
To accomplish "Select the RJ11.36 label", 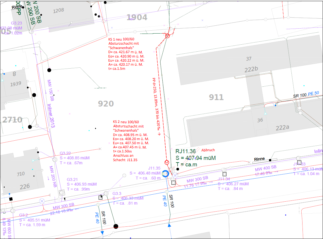I will click(x=185, y=151).
